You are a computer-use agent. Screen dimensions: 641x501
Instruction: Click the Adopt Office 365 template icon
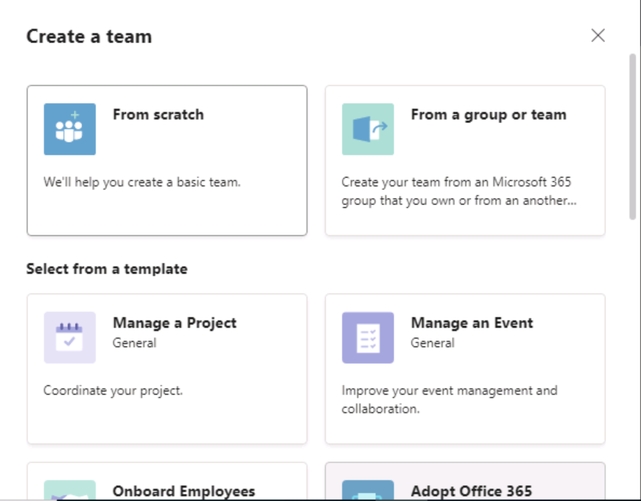pos(368,489)
